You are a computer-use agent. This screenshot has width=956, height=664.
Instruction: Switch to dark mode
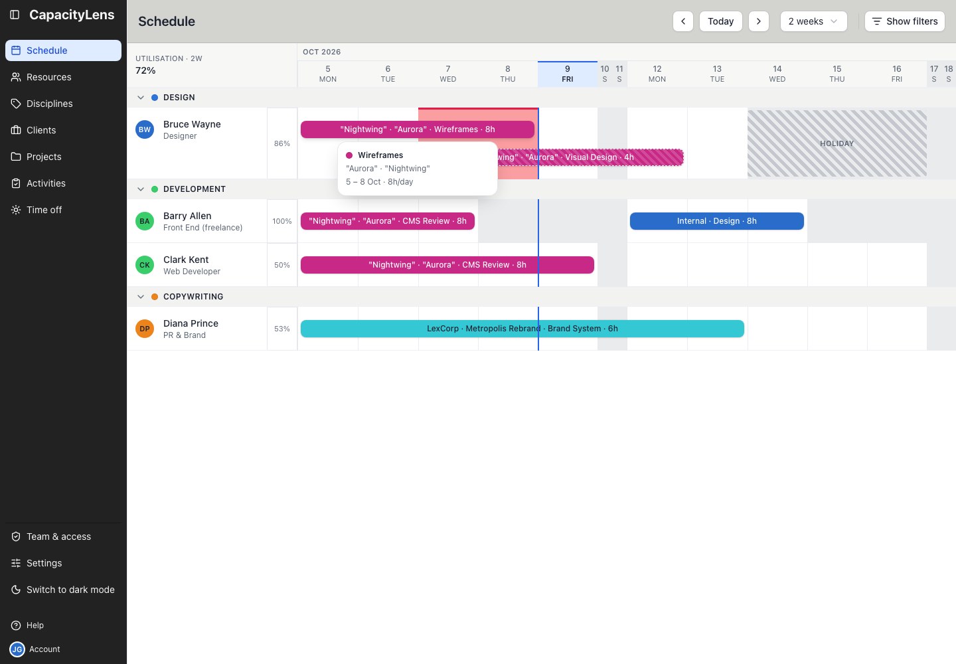63,590
